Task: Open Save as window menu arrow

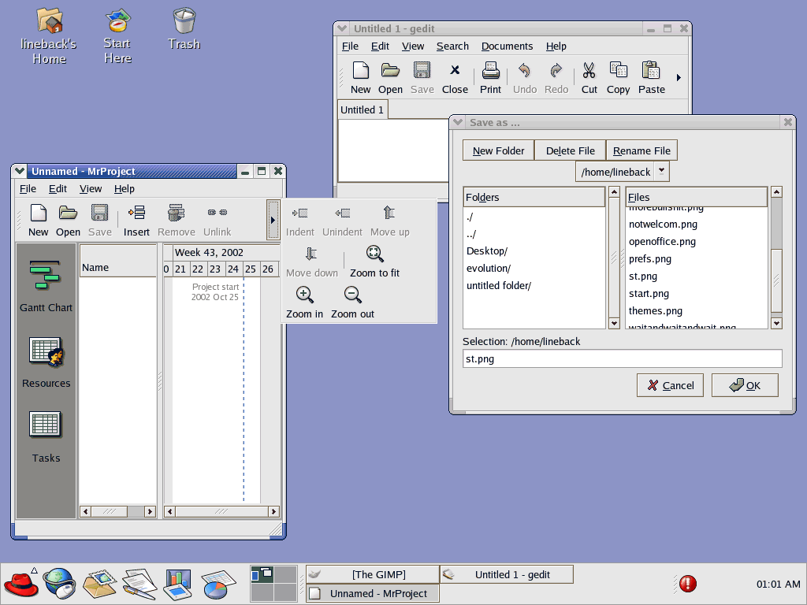Action: (x=458, y=122)
